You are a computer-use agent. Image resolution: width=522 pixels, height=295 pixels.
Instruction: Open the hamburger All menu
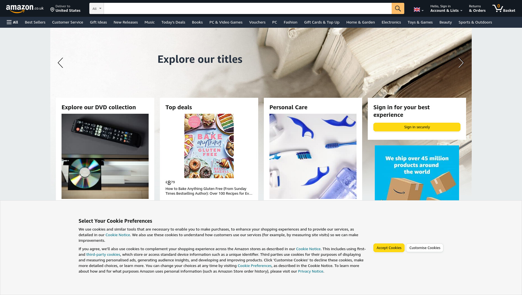pos(12,22)
